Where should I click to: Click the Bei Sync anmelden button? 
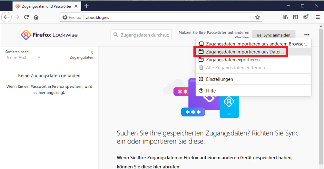(x=274, y=35)
